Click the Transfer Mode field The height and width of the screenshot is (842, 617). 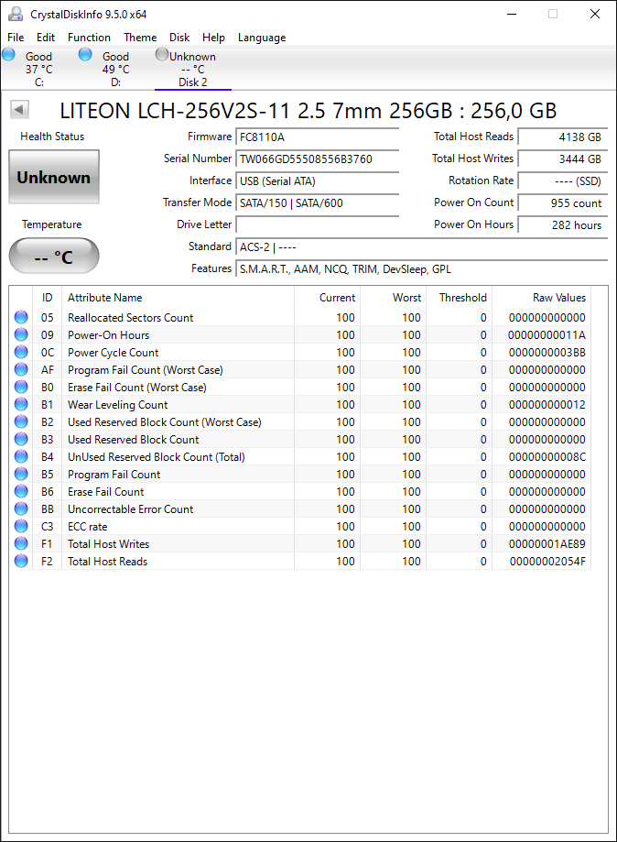(317, 203)
